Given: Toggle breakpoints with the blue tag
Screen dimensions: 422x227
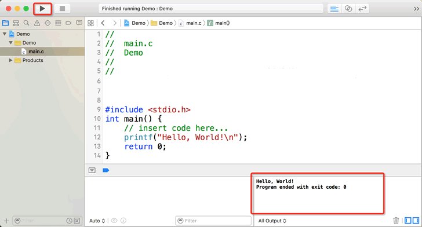Looking at the screenshot, I should pos(106,170).
